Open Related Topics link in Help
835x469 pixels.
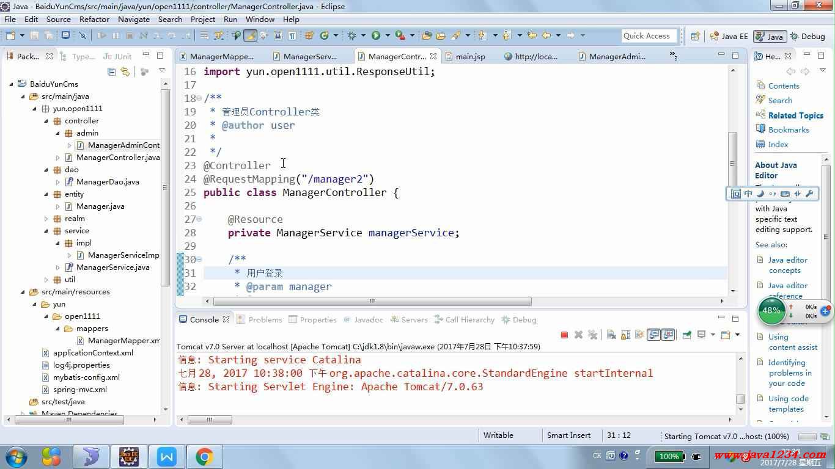coord(796,115)
